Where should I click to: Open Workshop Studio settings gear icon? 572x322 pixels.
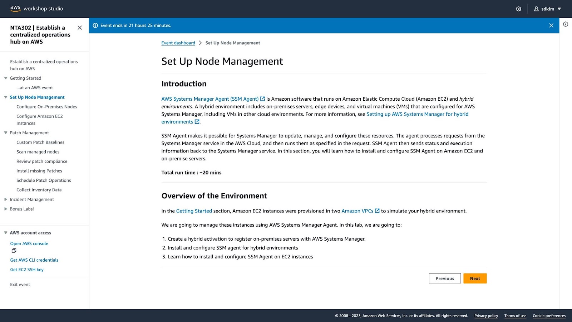(x=518, y=9)
